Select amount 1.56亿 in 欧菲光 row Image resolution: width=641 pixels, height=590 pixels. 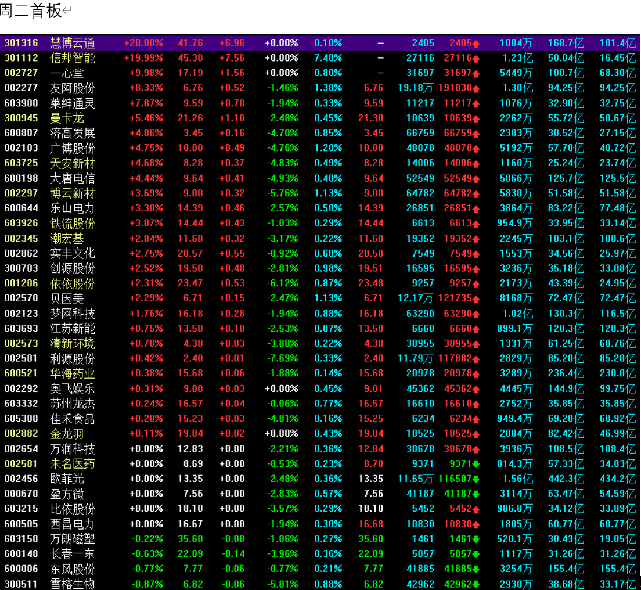coord(517,479)
